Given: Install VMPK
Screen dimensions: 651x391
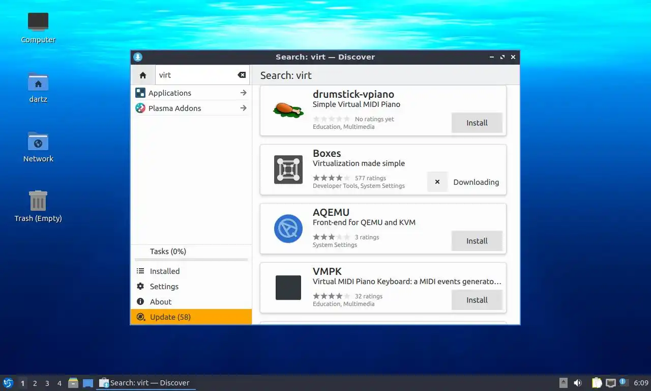Looking at the screenshot, I should 477,300.
